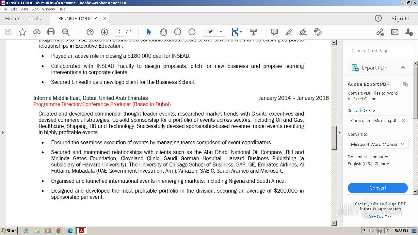Save the file with the floppy disk icon

[8, 32]
